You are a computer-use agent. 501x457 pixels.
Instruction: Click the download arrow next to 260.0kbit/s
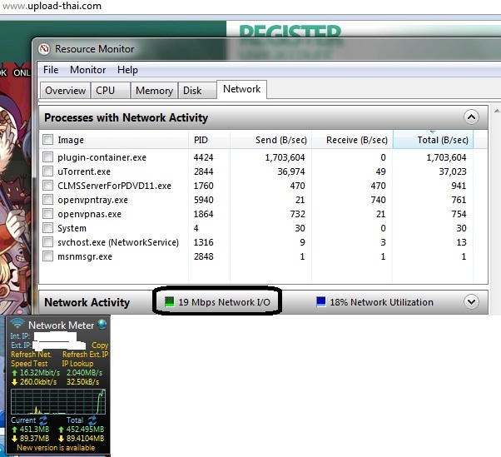[x=12, y=381]
